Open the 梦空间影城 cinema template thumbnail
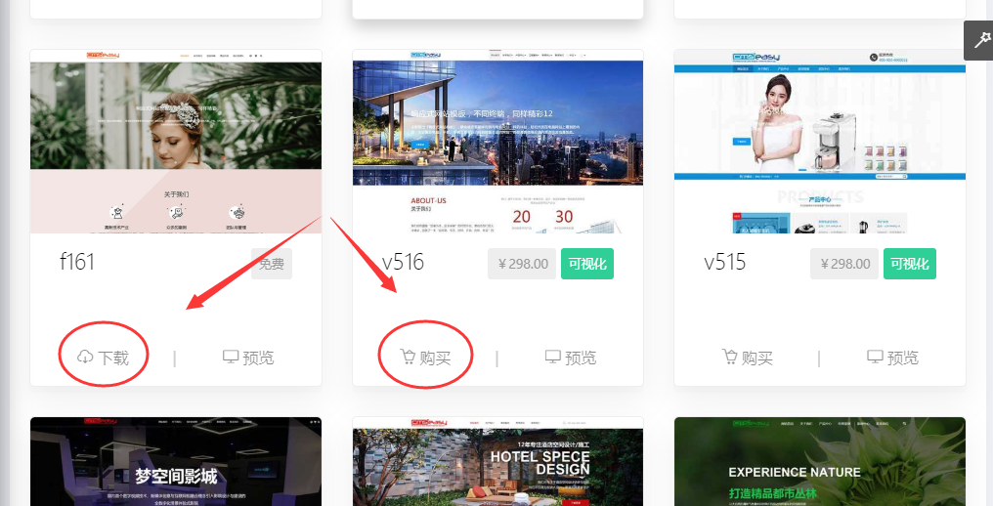The image size is (993, 506). [x=176, y=462]
